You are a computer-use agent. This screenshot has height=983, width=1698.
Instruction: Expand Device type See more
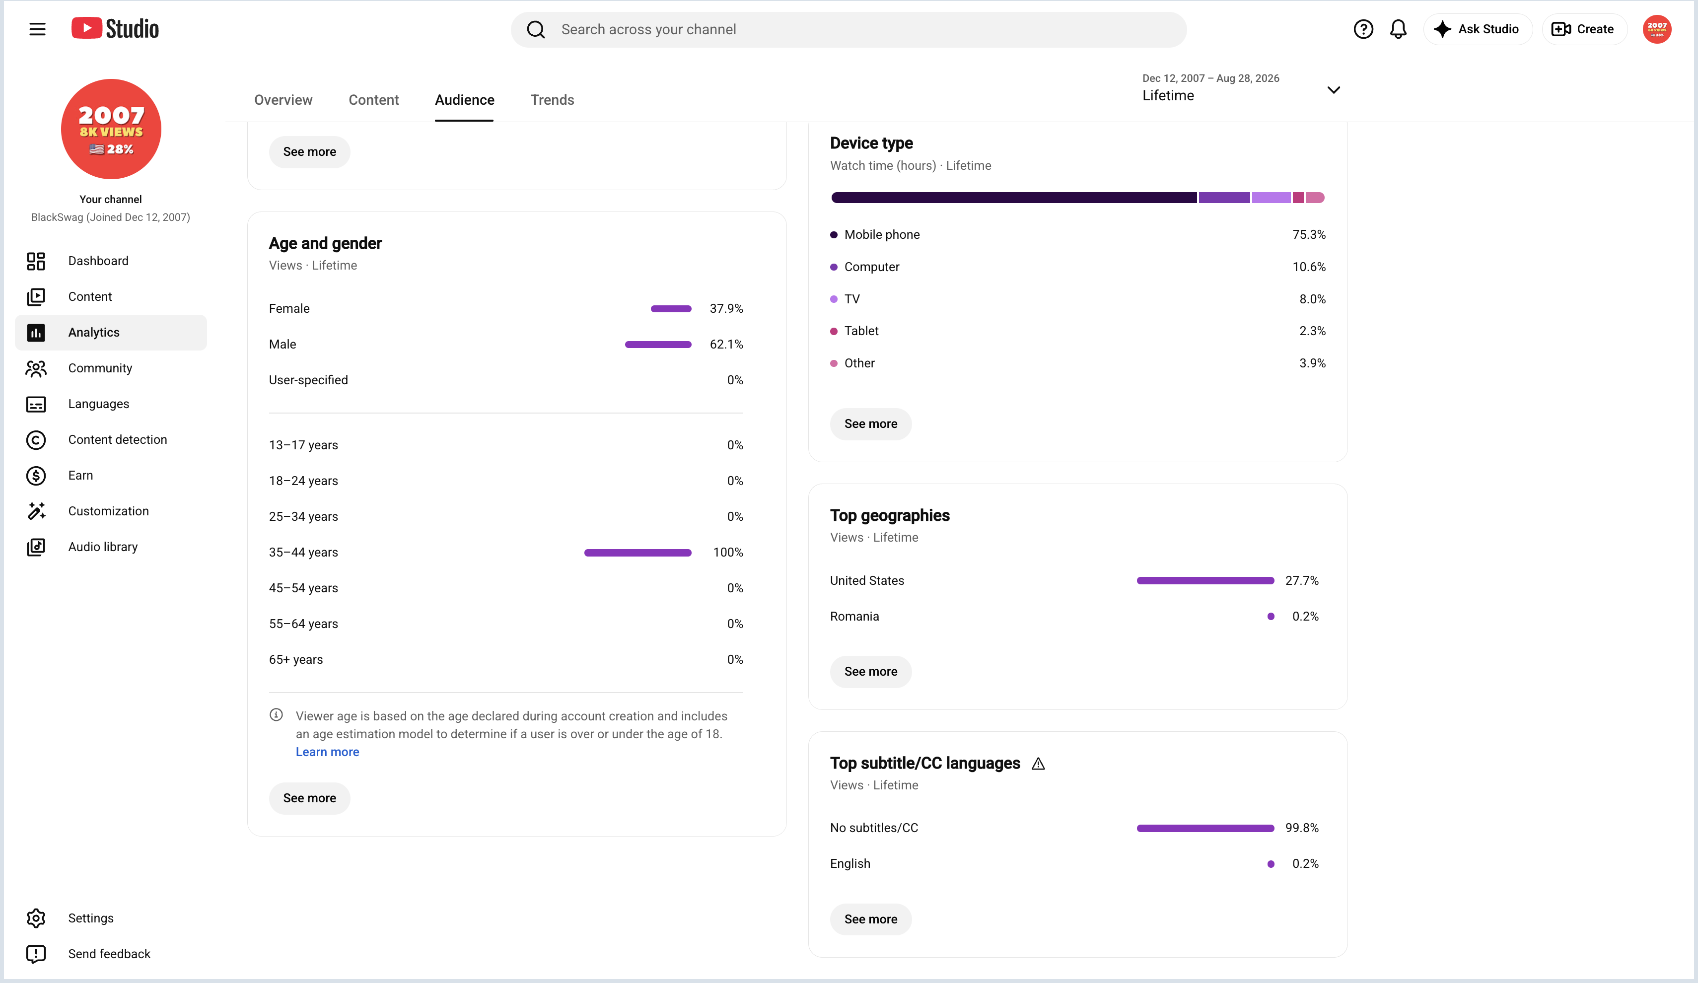coord(870,424)
